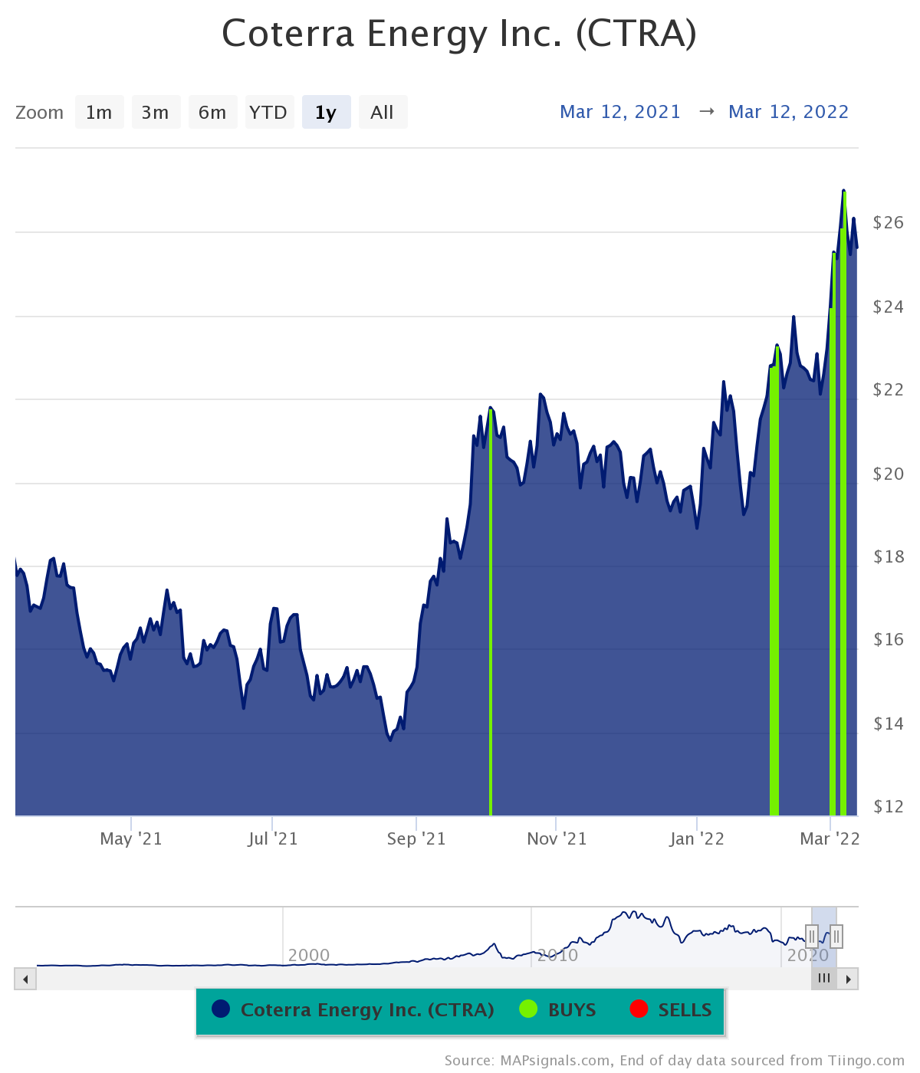This screenshot has height=1073, width=920.
Task: Click the left navigator scroll arrow
Action: 25,979
